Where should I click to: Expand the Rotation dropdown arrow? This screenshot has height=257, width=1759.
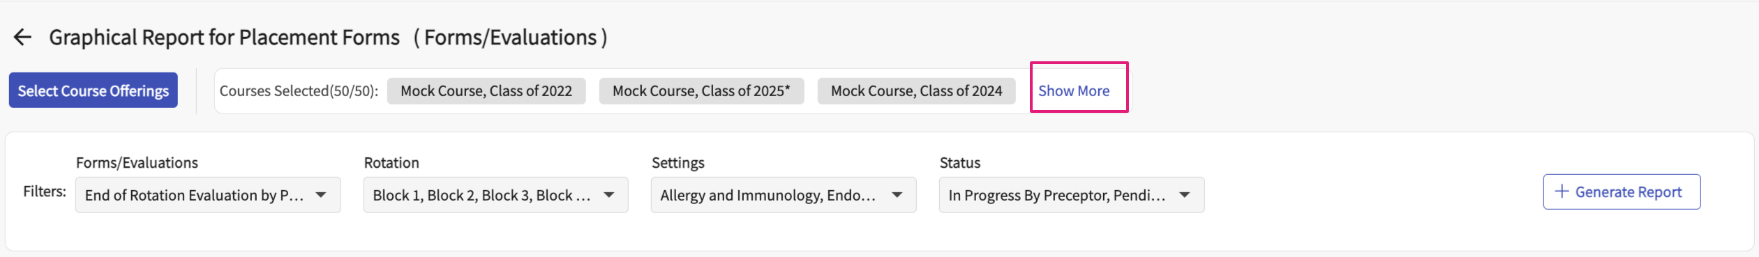609,195
